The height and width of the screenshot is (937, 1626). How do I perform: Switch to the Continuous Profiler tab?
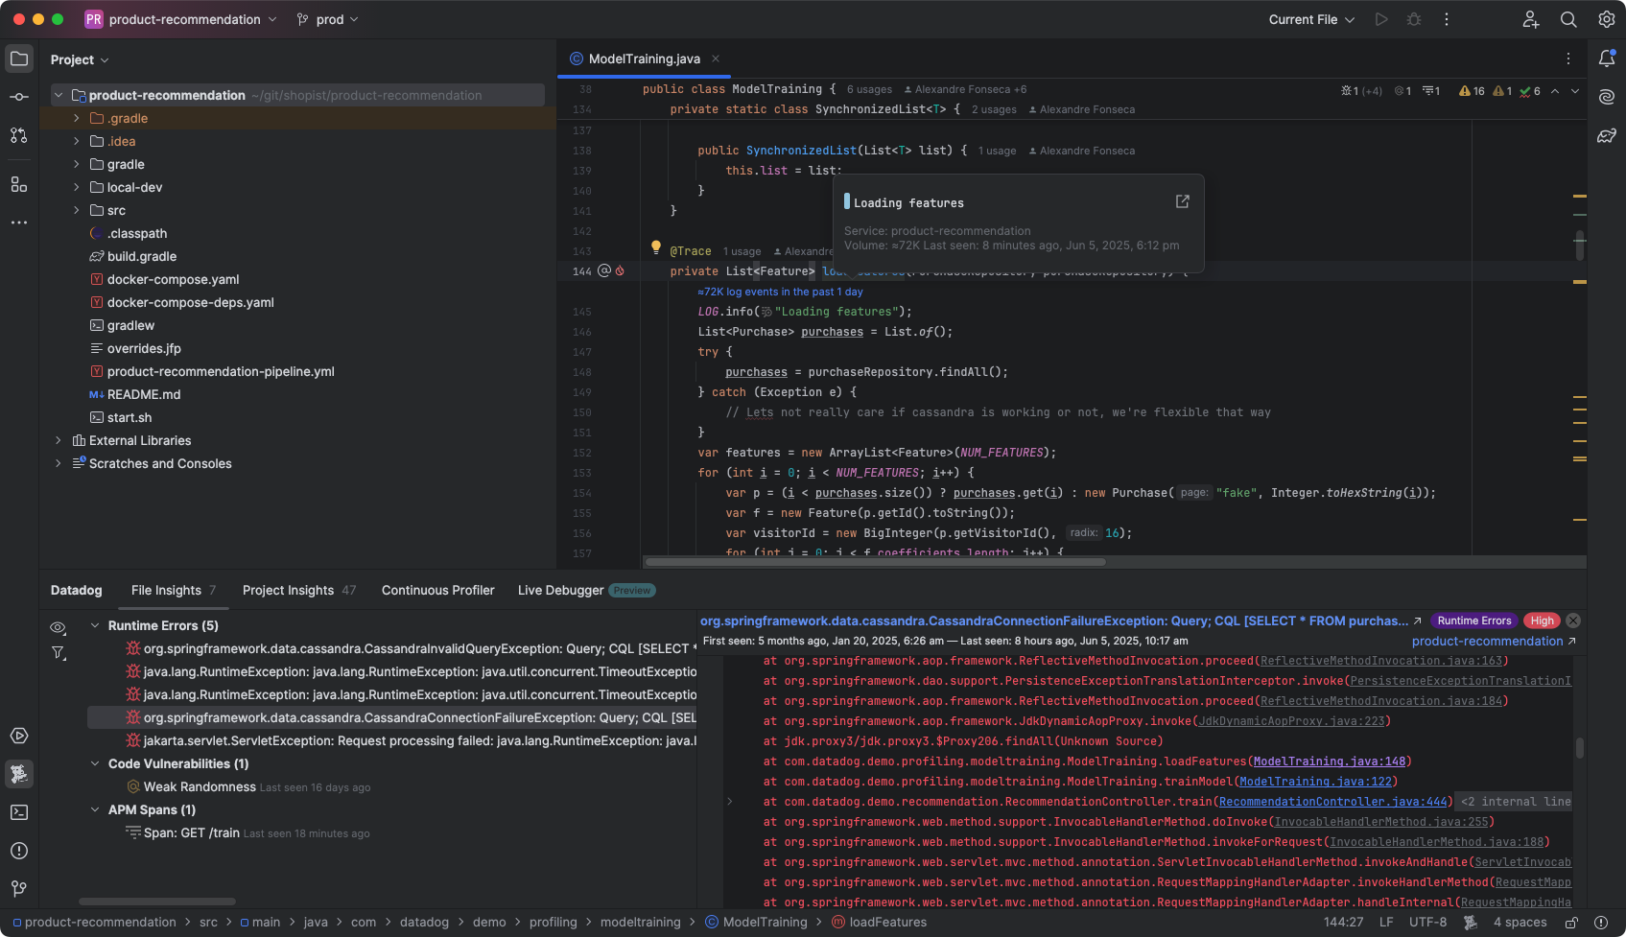click(x=437, y=590)
